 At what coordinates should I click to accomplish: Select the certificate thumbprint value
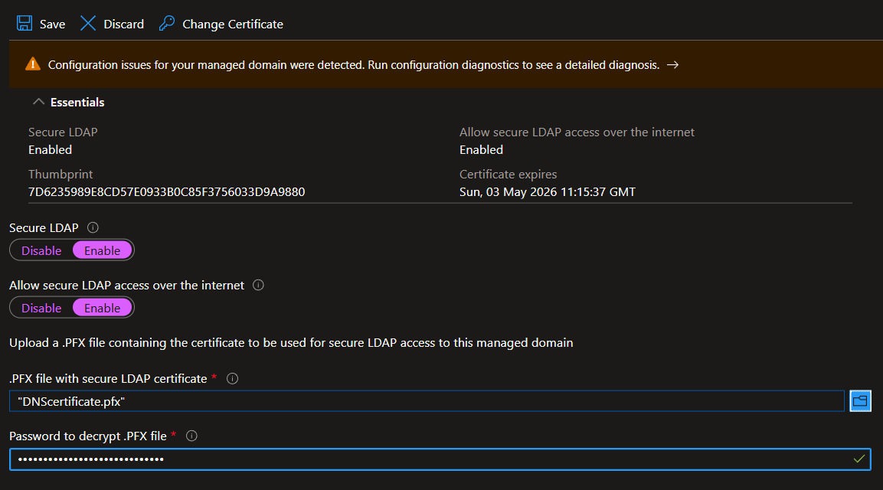[x=166, y=191]
